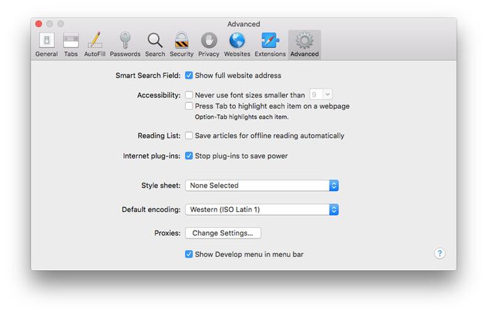Switch to the Tabs preferences icon

pos(71,44)
